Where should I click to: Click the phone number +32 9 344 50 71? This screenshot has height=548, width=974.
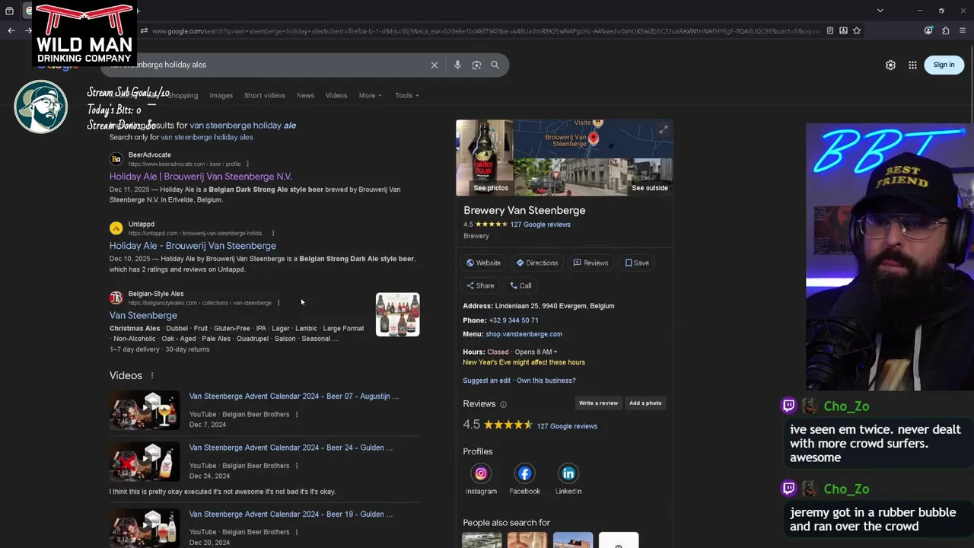click(x=514, y=320)
